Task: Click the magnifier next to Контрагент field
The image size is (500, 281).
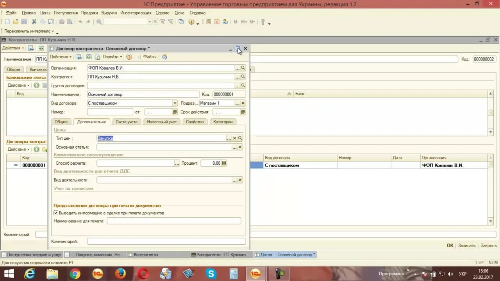Action: (243, 77)
